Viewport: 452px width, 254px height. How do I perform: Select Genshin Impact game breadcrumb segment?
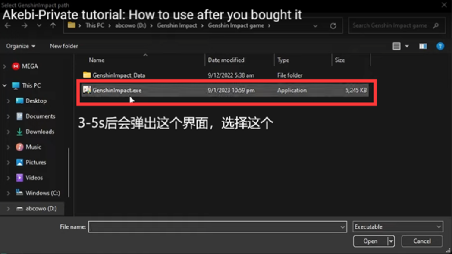(x=236, y=25)
